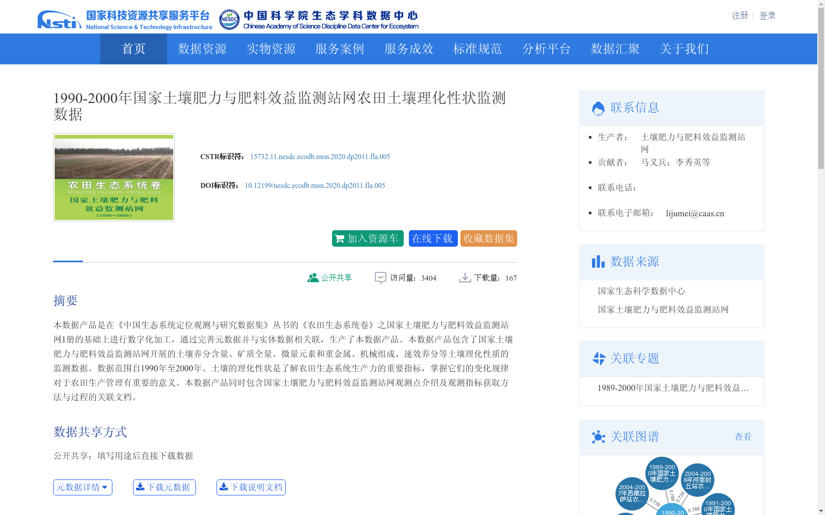Click the email lijumei@caas.cn
The image size is (825, 515).
tap(695, 213)
